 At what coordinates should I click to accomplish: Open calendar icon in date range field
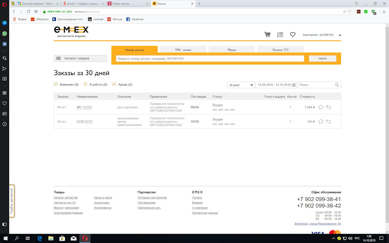[x=294, y=85]
